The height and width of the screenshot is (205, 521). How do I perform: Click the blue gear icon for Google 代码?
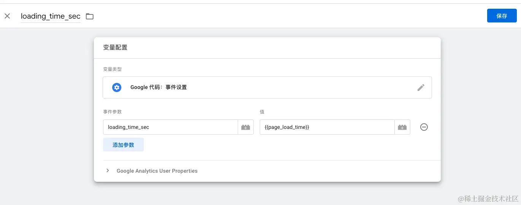pos(117,87)
